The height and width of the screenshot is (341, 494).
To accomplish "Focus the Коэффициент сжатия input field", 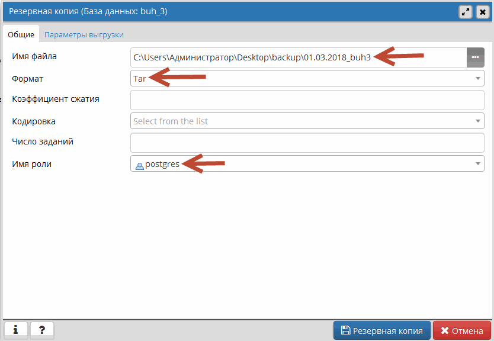I will (307, 99).
